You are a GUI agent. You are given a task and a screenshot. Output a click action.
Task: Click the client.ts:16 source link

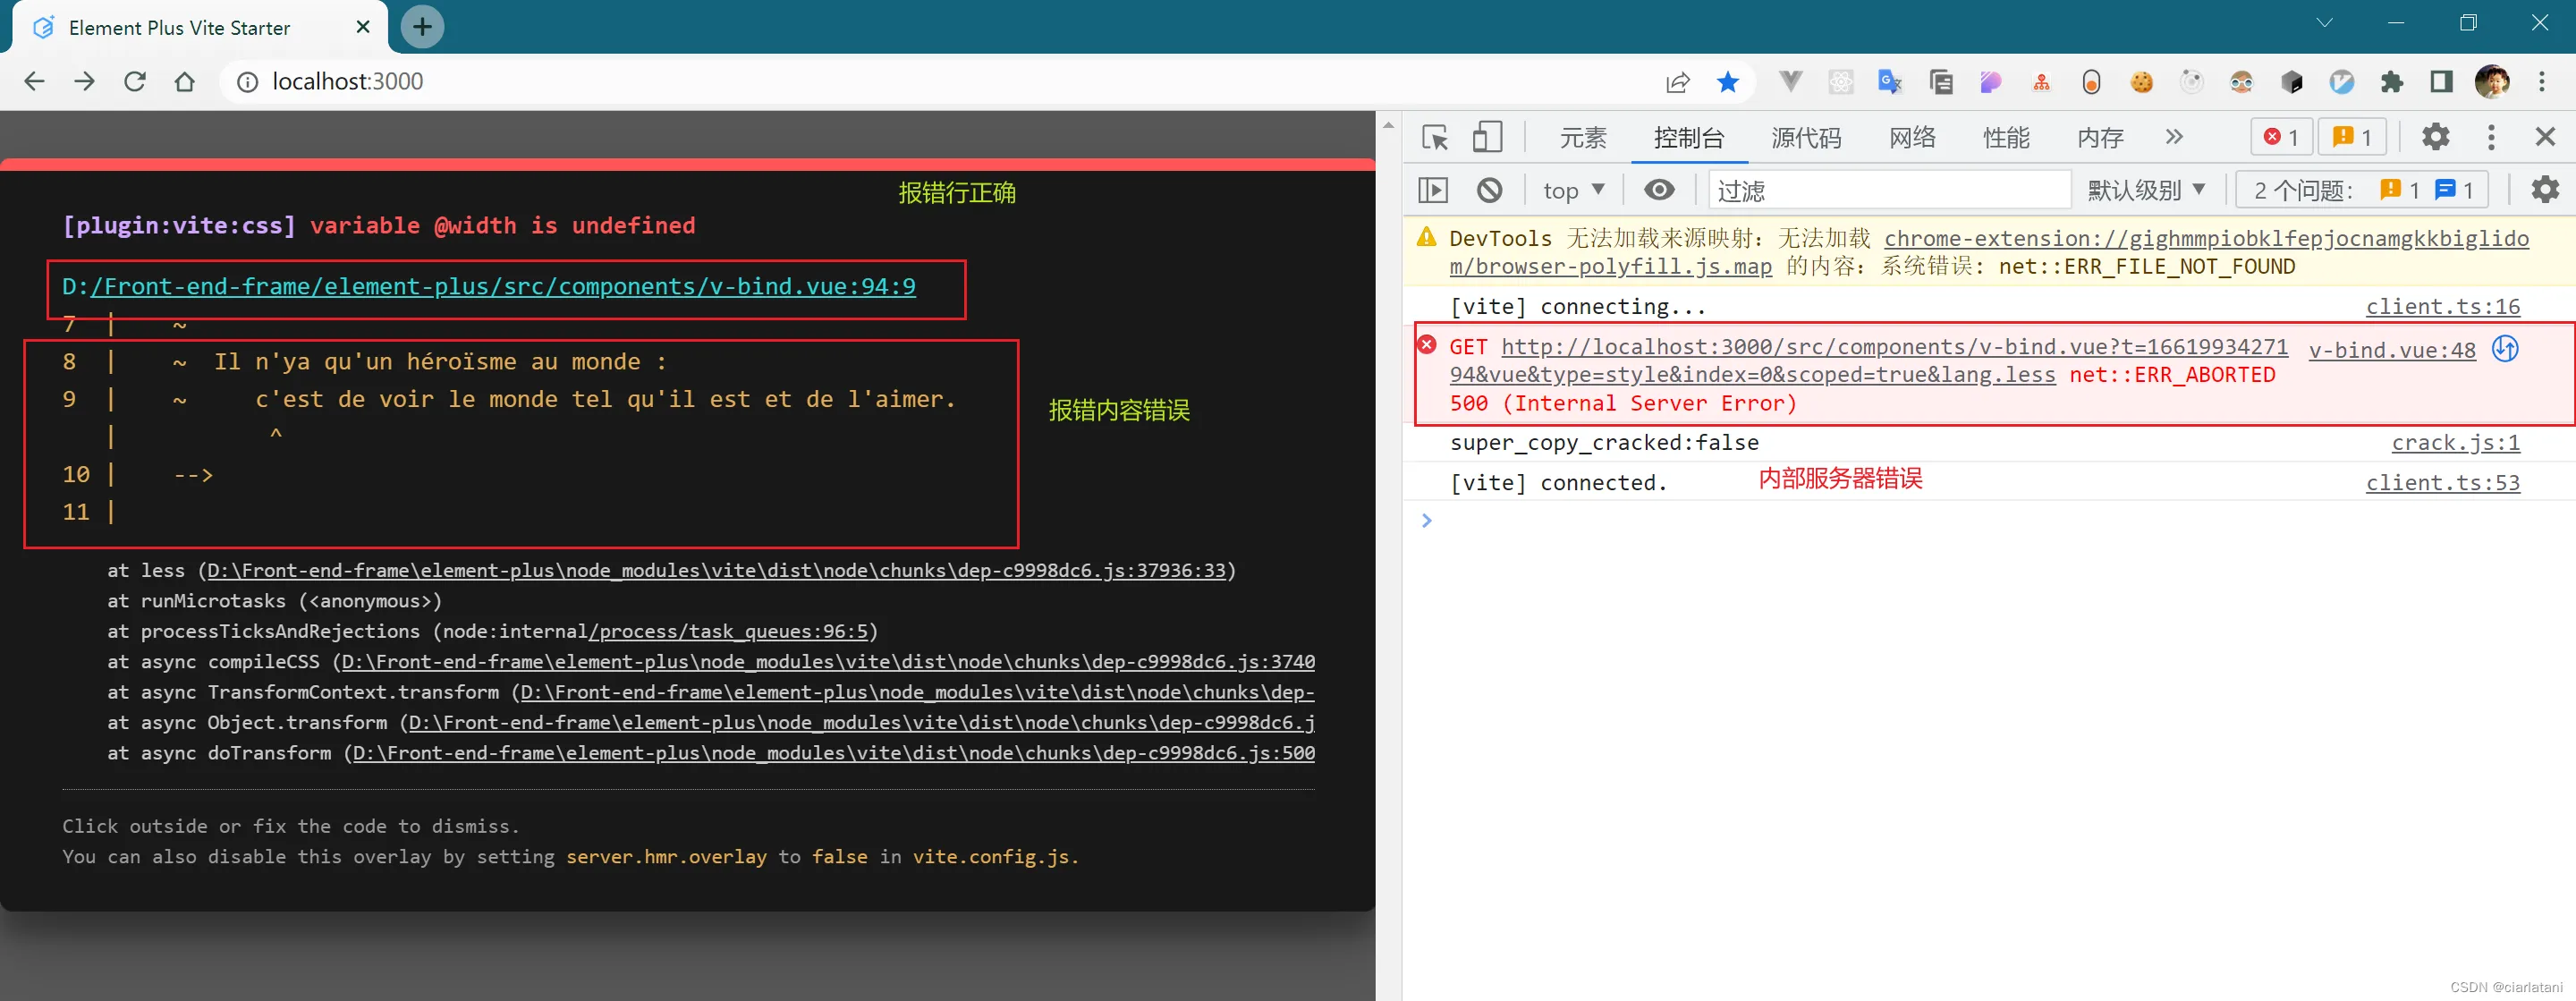[2441, 307]
